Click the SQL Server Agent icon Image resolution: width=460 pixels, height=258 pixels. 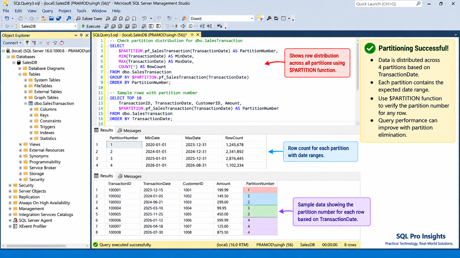15,220
